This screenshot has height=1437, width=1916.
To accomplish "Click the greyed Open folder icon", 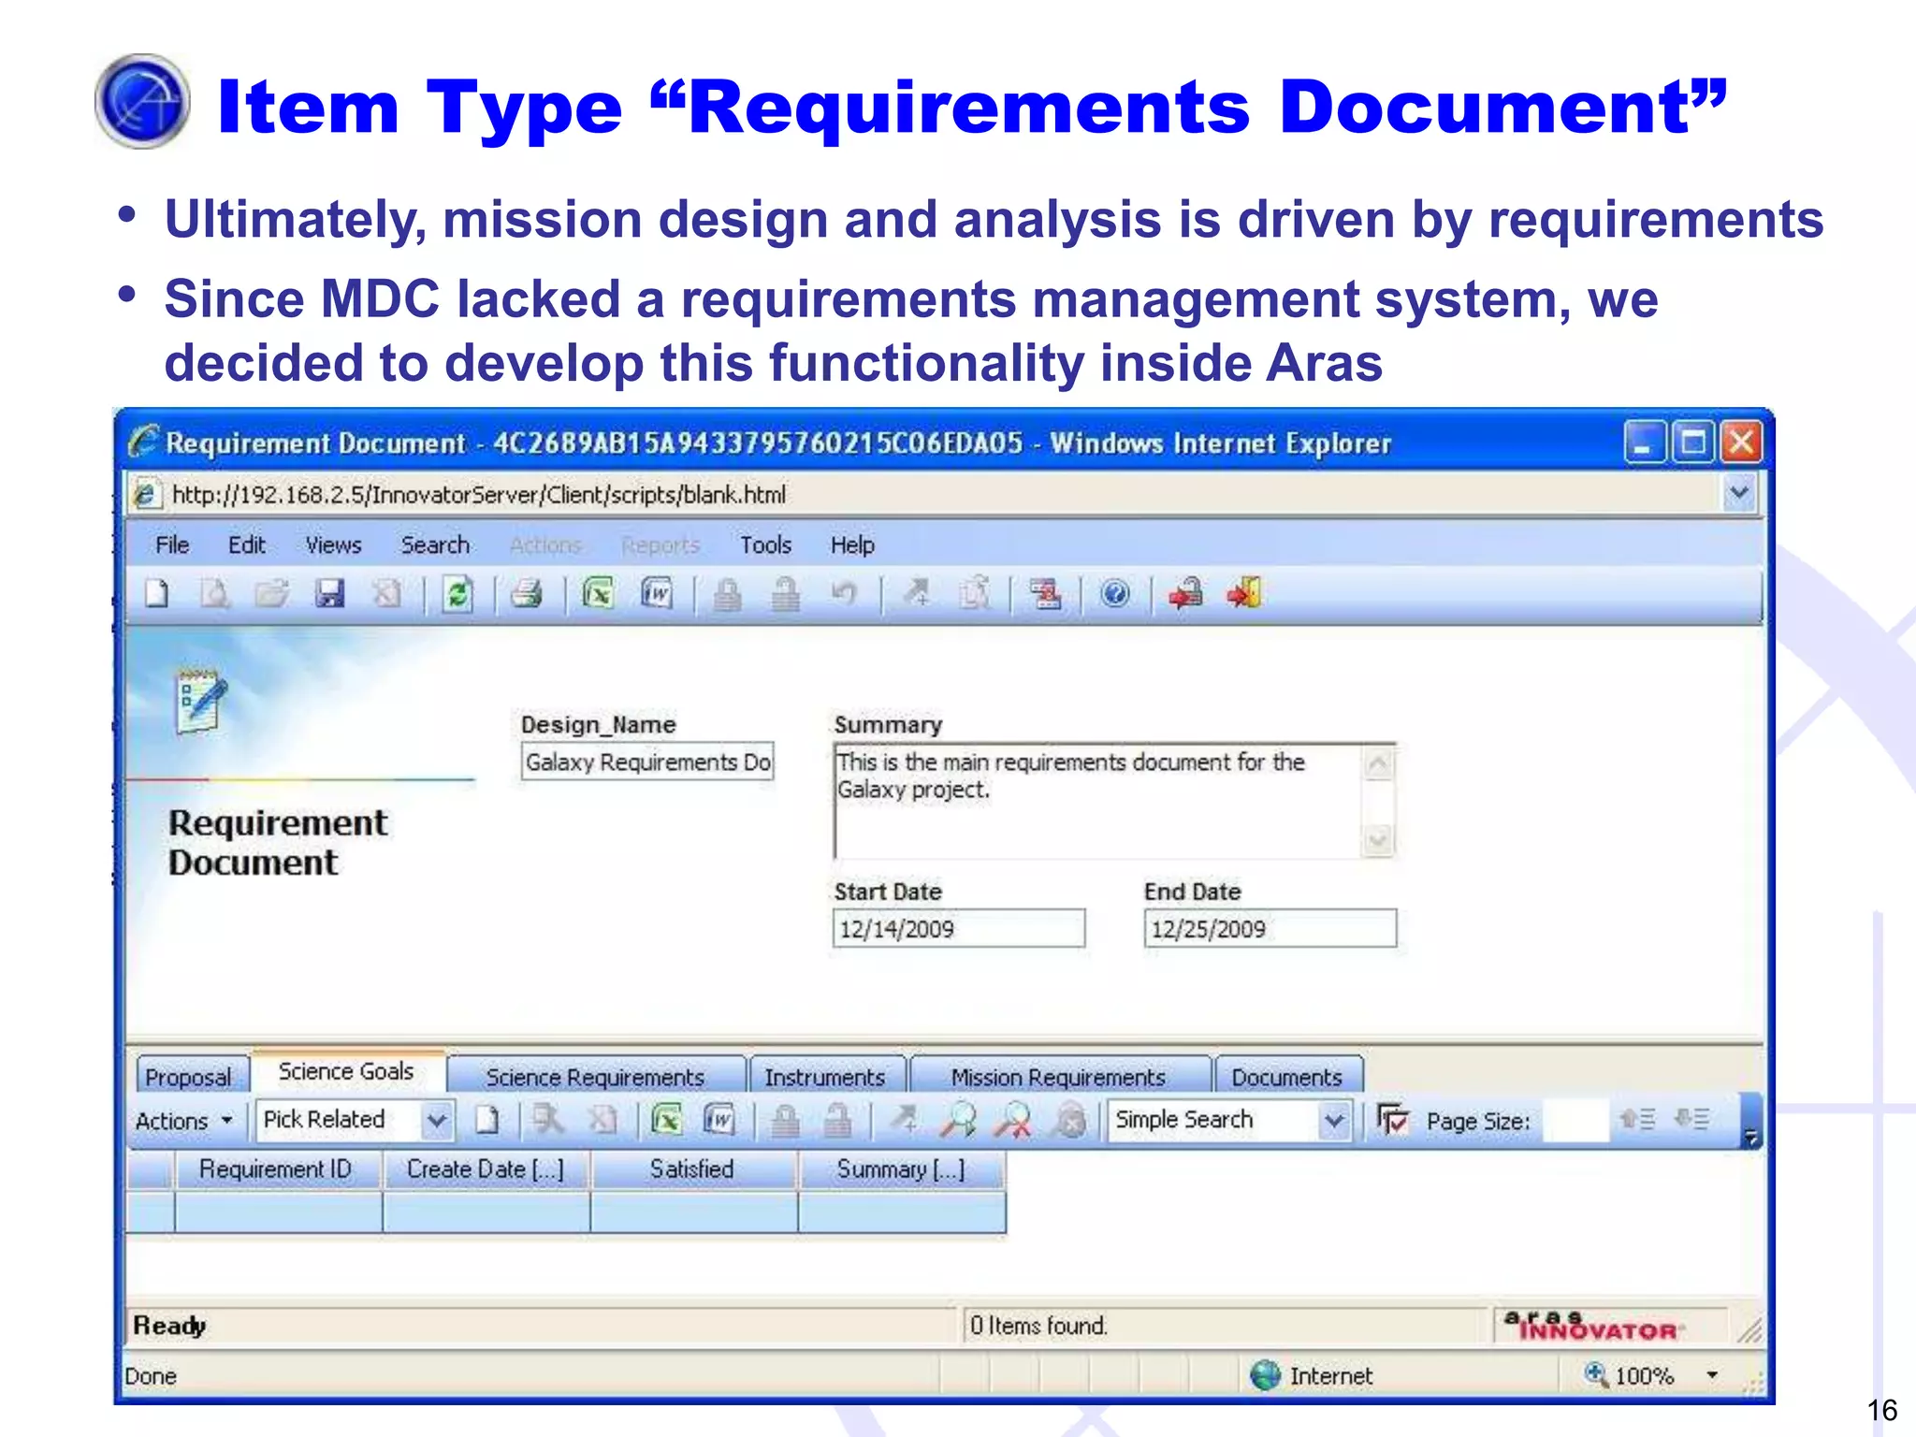I will point(271,594).
